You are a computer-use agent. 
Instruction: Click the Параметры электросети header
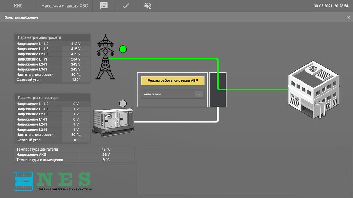[x=52, y=37]
